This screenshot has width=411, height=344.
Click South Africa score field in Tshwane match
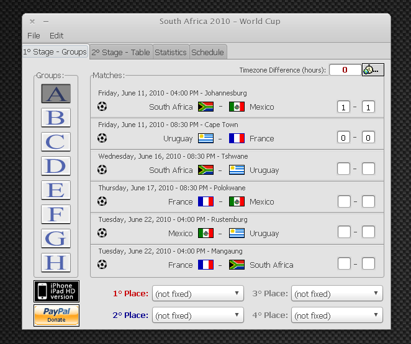(343, 169)
